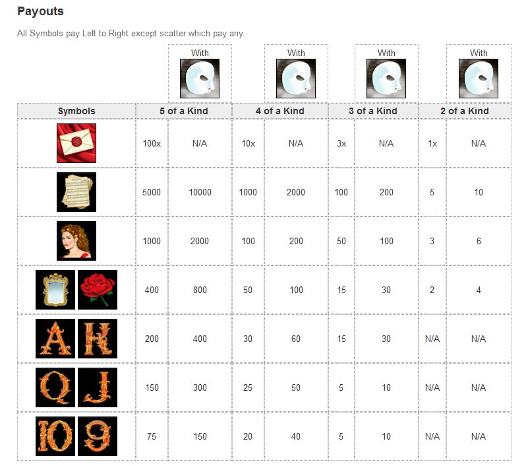526x466 pixels.
Task: Click the 100x payout value
Action: [152, 143]
